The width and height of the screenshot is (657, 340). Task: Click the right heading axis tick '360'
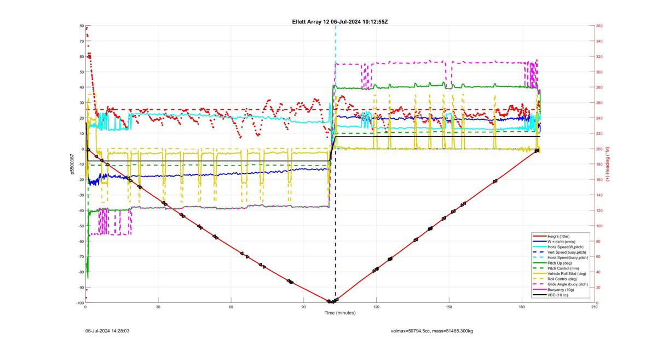[600, 26]
